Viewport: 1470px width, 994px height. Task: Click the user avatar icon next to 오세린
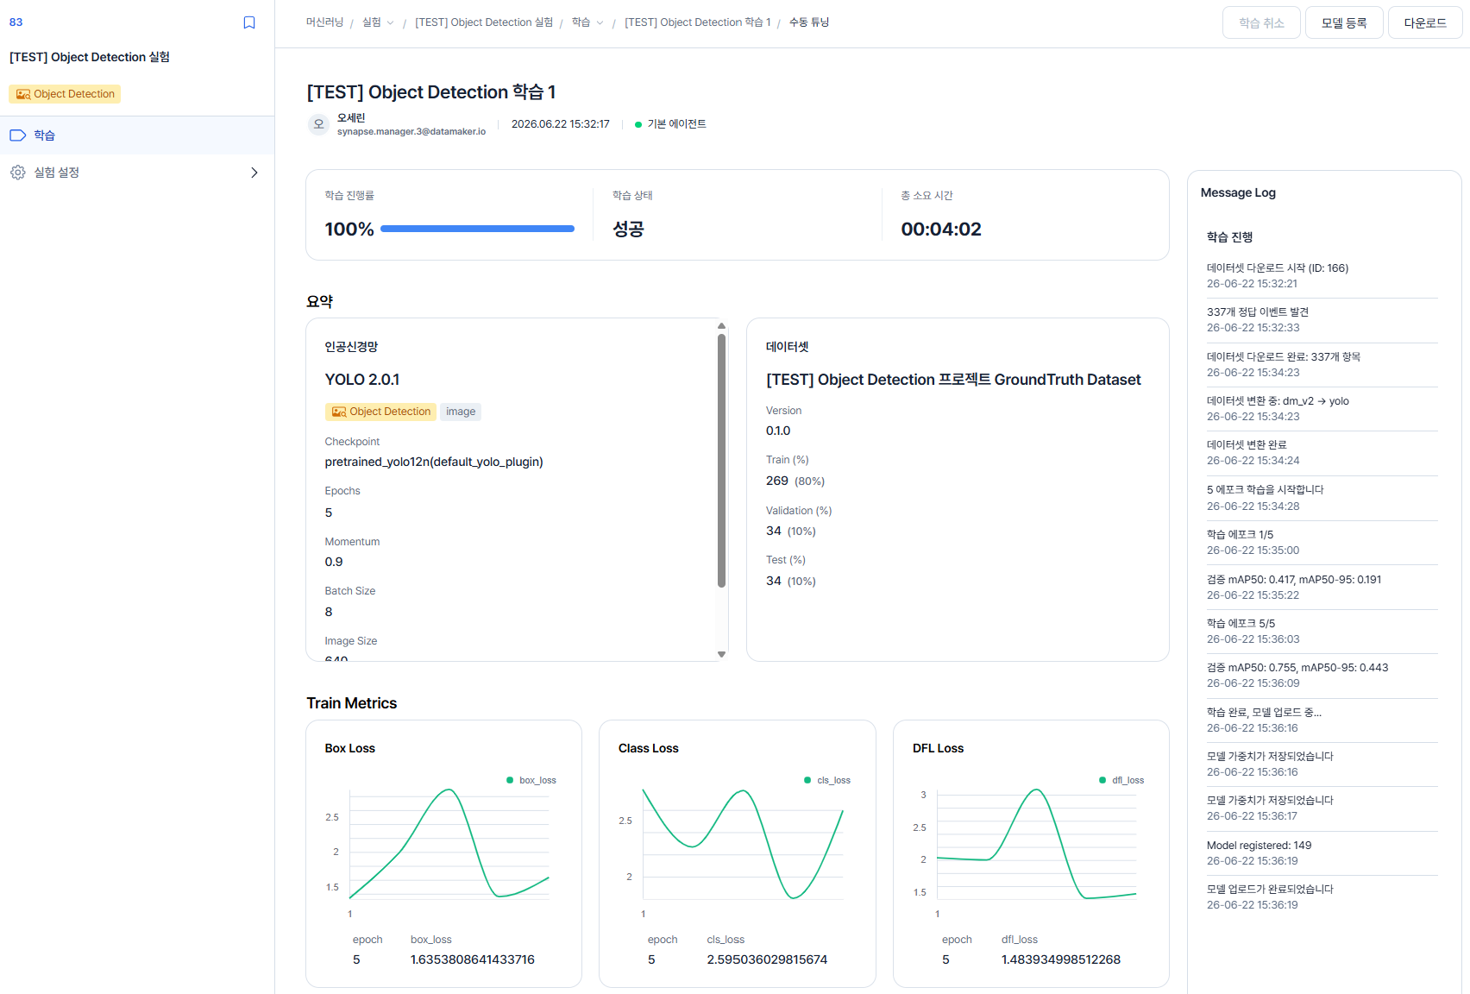[x=318, y=124]
